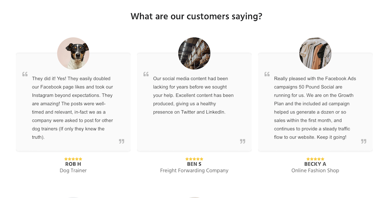Click opening quote icon in Rob's testimonial
This screenshot has width=389, height=198.
[x=25, y=74]
